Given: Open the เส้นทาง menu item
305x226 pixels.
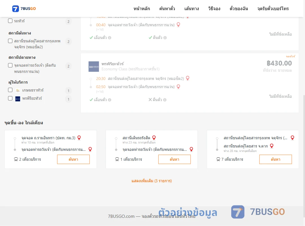Looking at the screenshot, I should coord(191,8).
